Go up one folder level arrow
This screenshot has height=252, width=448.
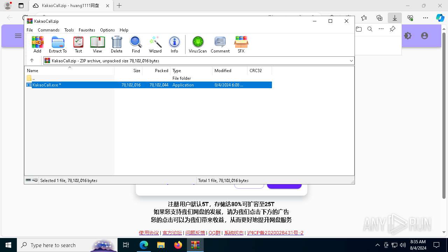click(32, 61)
